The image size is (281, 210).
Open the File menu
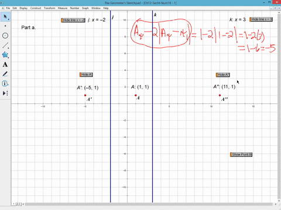pos(8,8)
